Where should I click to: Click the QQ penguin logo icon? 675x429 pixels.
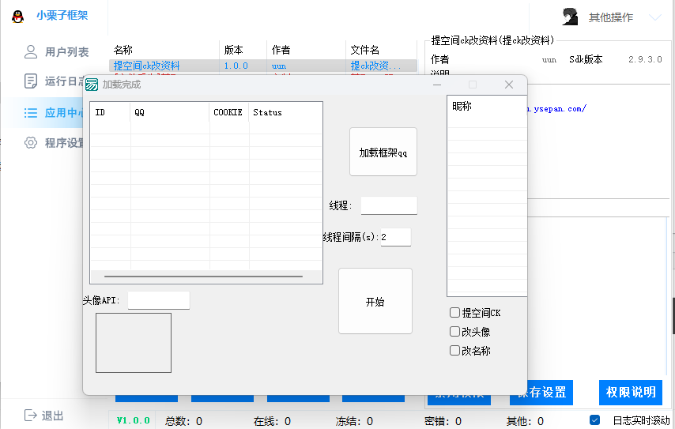[17, 17]
